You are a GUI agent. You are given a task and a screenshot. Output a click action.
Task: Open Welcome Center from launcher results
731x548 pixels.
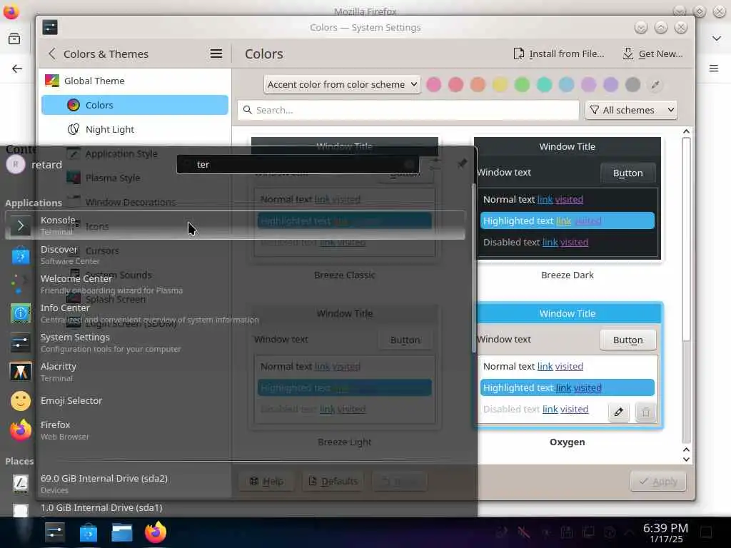pos(235,284)
